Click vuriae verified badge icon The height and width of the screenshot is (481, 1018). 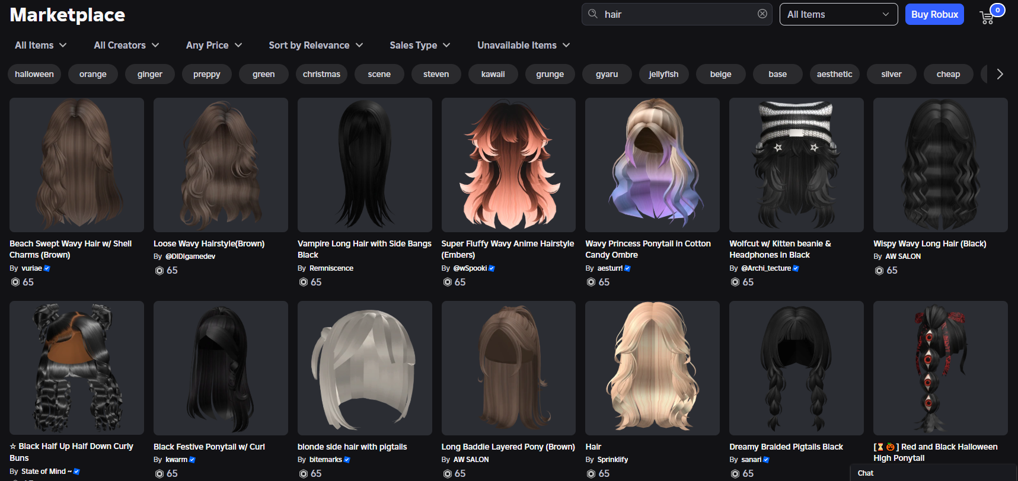[x=47, y=268]
